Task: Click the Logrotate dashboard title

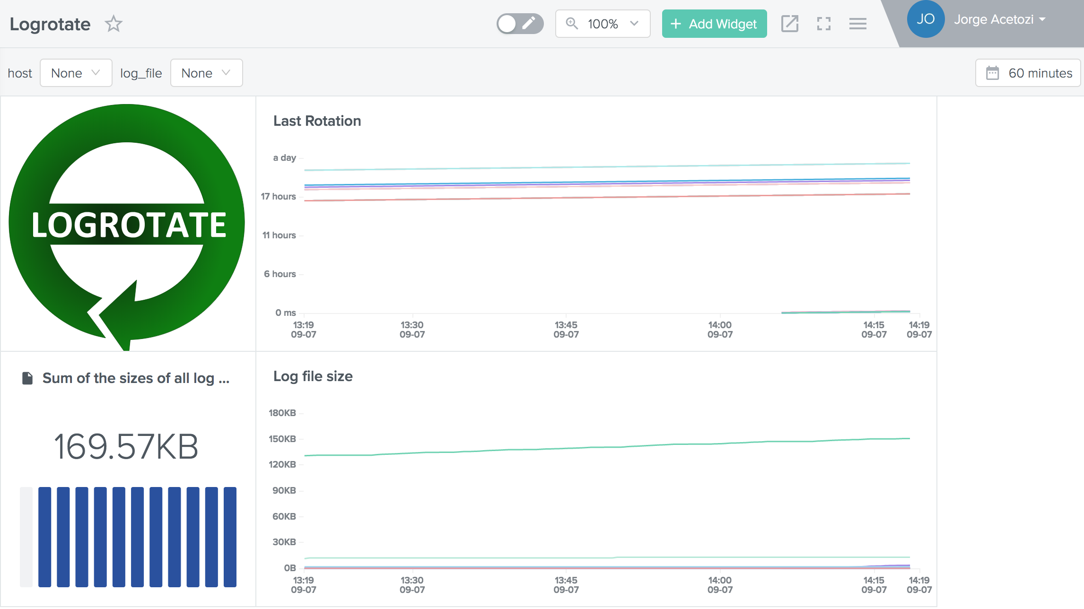Action: pos(50,24)
